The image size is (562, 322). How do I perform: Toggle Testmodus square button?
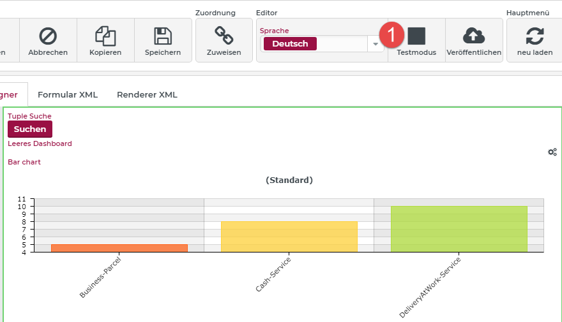tap(416, 36)
